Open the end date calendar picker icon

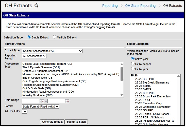click(67, 101)
